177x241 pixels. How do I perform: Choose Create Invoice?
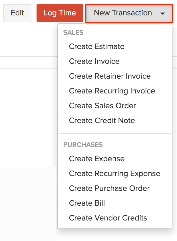[94, 61]
